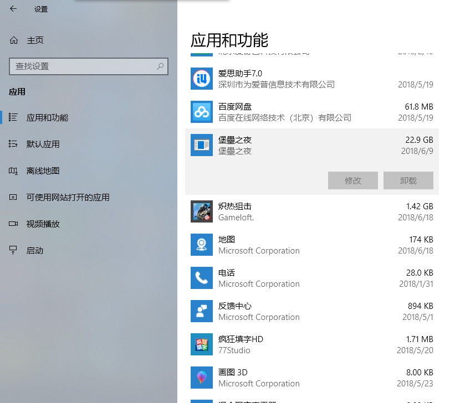Click the 电话 phone icon
This screenshot has width=460, height=403.
(x=202, y=278)
